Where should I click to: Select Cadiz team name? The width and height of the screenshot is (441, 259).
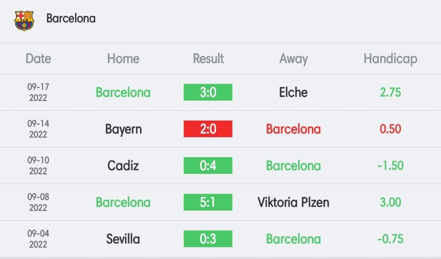(x=123, y=165)
